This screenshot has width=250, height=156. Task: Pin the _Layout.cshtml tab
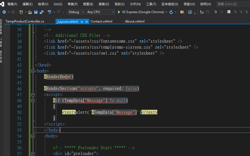pyautogui.click(x=82, y=22)
